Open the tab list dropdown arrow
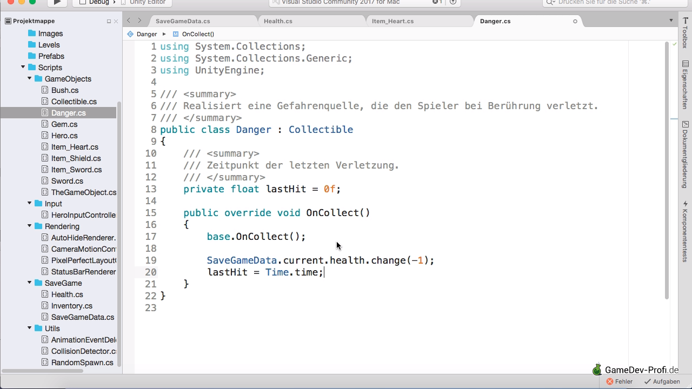Image resolution: width=692 pixels, height=389 pixels. (671, 21)
